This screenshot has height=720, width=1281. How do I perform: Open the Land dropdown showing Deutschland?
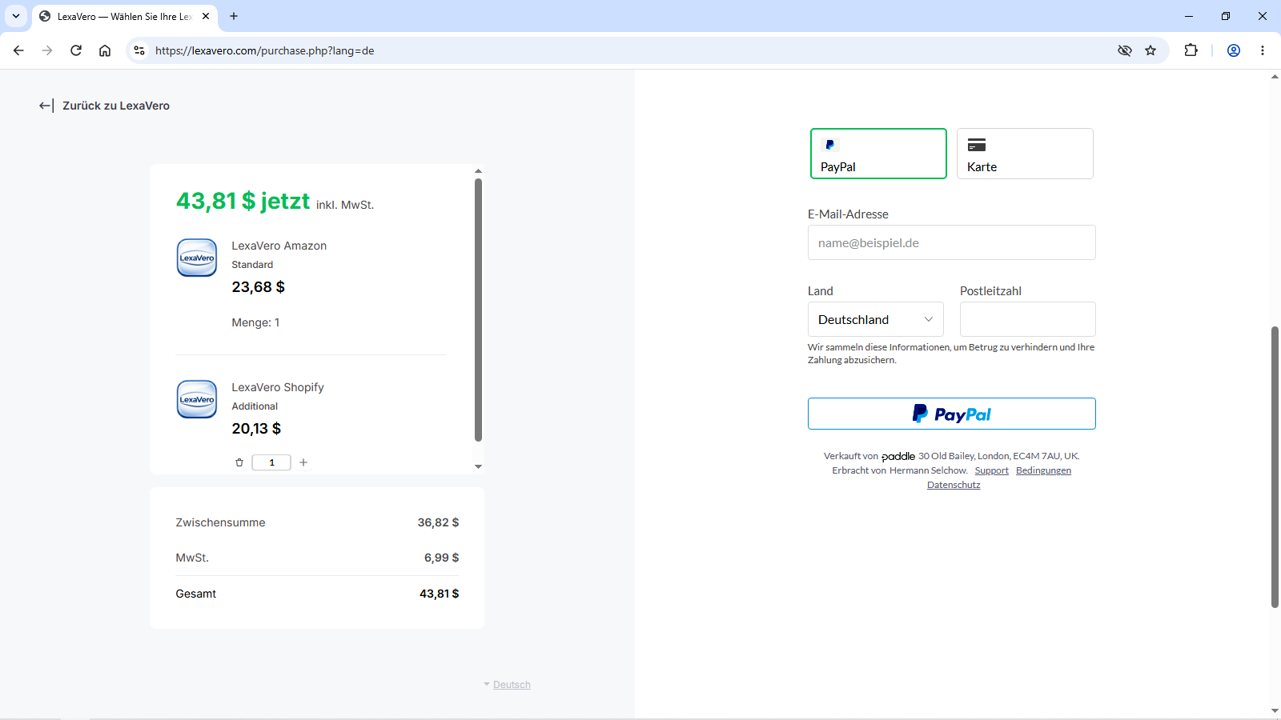coord(875,319)
